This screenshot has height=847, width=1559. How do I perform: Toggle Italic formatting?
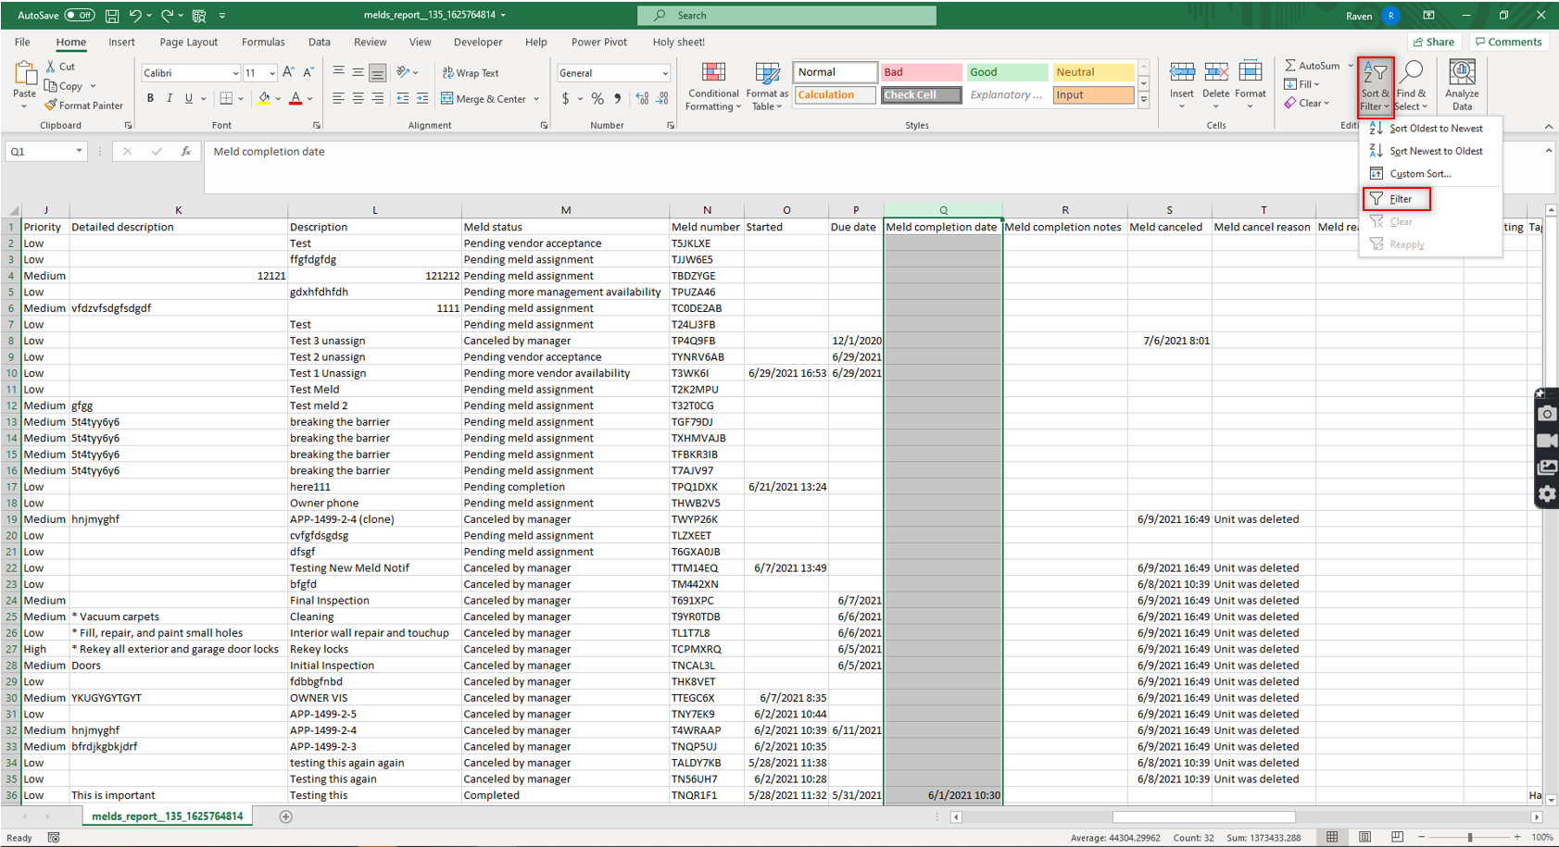point(170,99)
